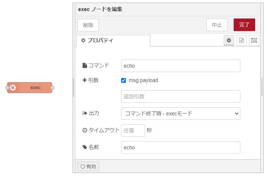Open the node appearance settings icon

tap(254, 40)
